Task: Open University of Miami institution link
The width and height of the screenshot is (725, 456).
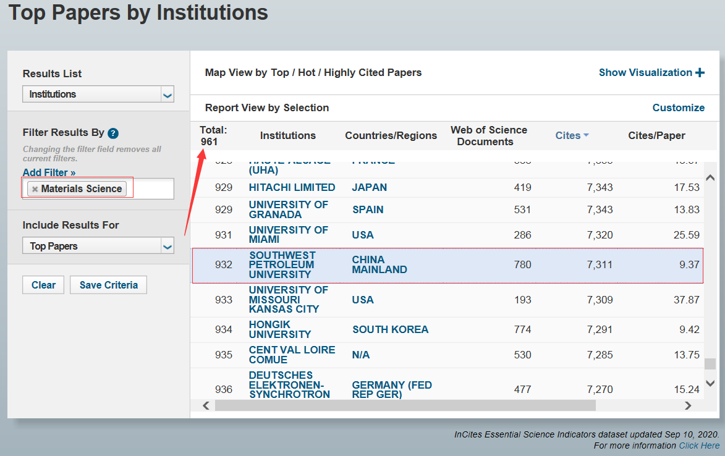Action: coord(288,235)
